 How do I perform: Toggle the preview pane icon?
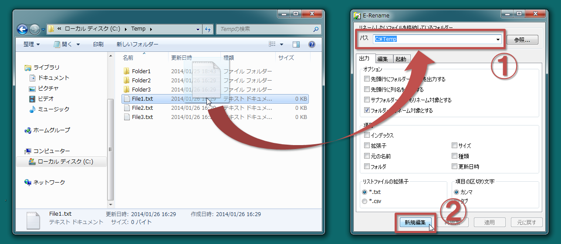pos(296,44)
